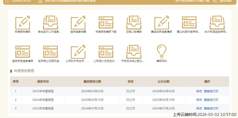The height and width of the screenshot is (118, 238).
Task: Click 公司减少注册资本 icon
Action: tap(106, 51)
